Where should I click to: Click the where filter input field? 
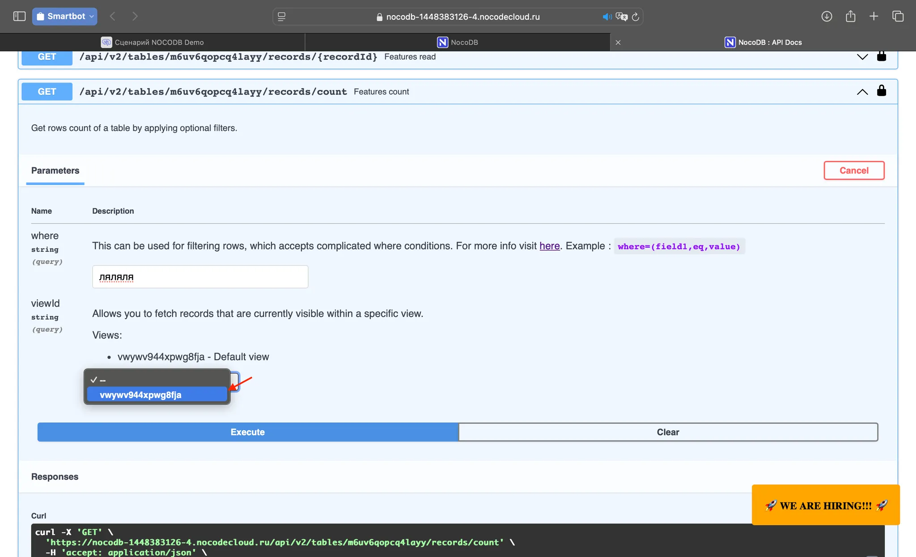(x=200, y=277)
